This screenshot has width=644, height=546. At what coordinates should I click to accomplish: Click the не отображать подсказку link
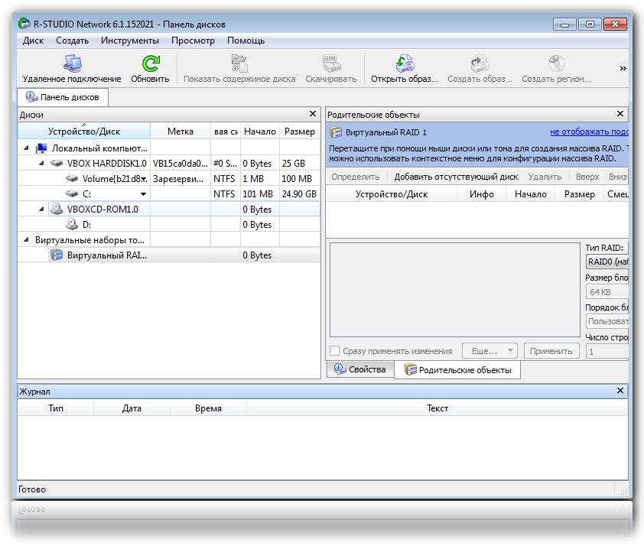tap(588, 132)
